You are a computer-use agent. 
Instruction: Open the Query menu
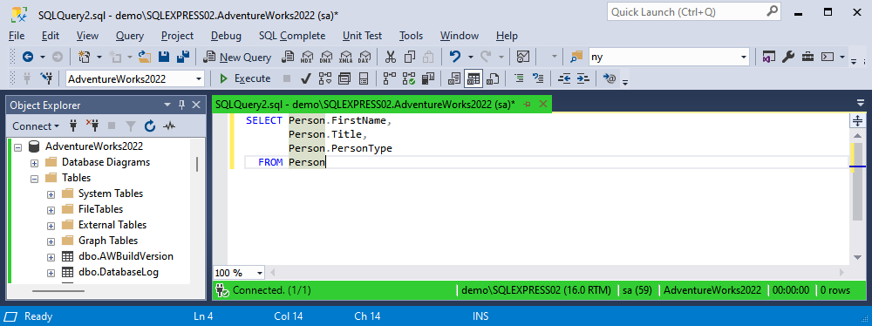[130, 36]
